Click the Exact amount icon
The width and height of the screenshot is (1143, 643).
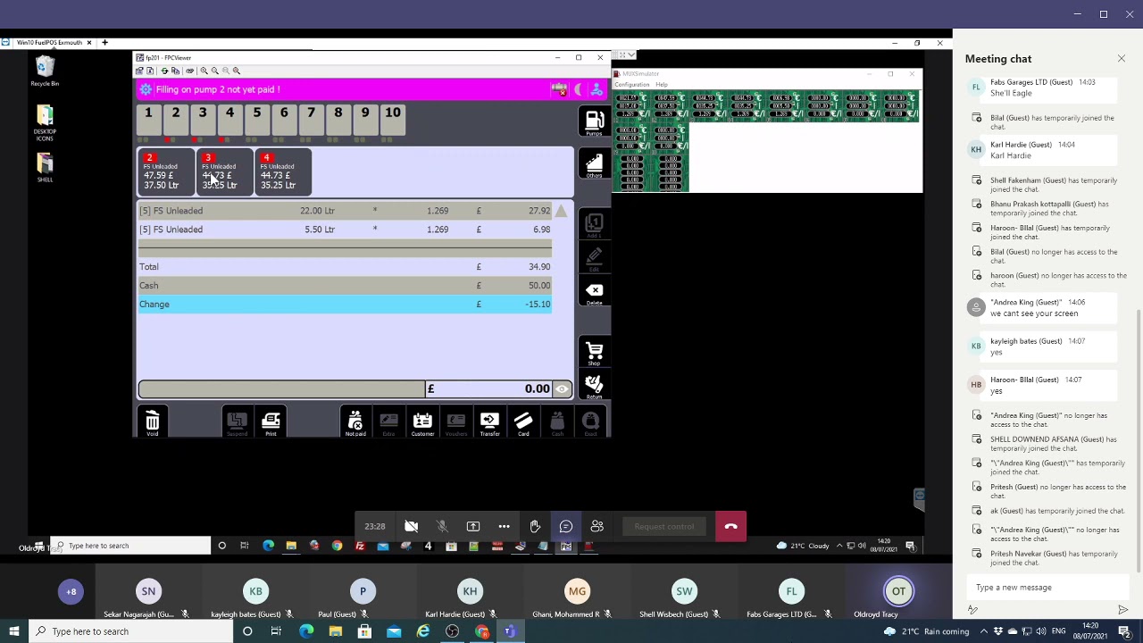point(590,422)
